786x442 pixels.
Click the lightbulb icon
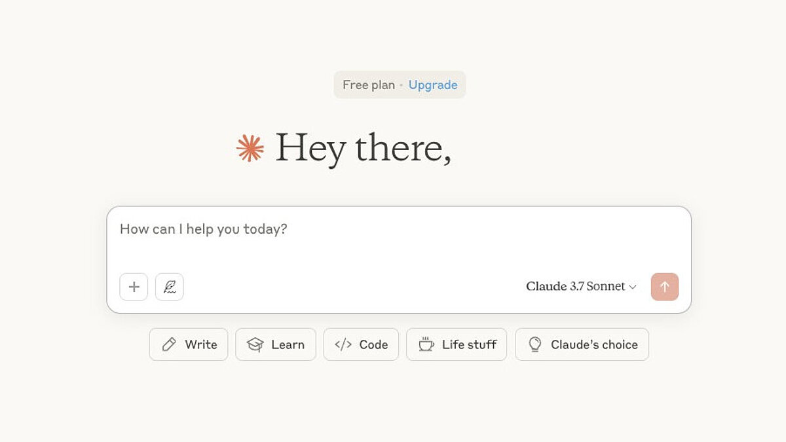tap(535, 344)
